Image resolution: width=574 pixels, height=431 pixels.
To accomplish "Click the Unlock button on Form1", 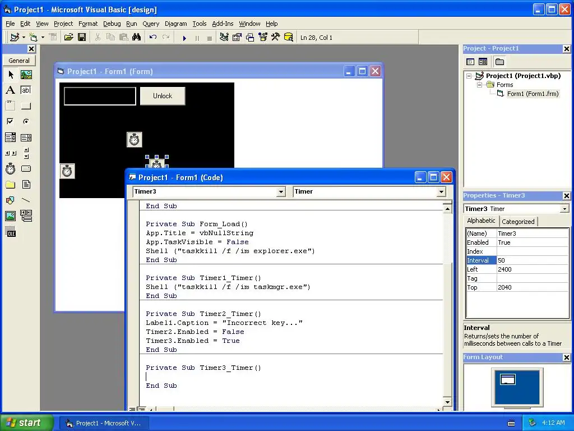I will [x=163, y=96].
